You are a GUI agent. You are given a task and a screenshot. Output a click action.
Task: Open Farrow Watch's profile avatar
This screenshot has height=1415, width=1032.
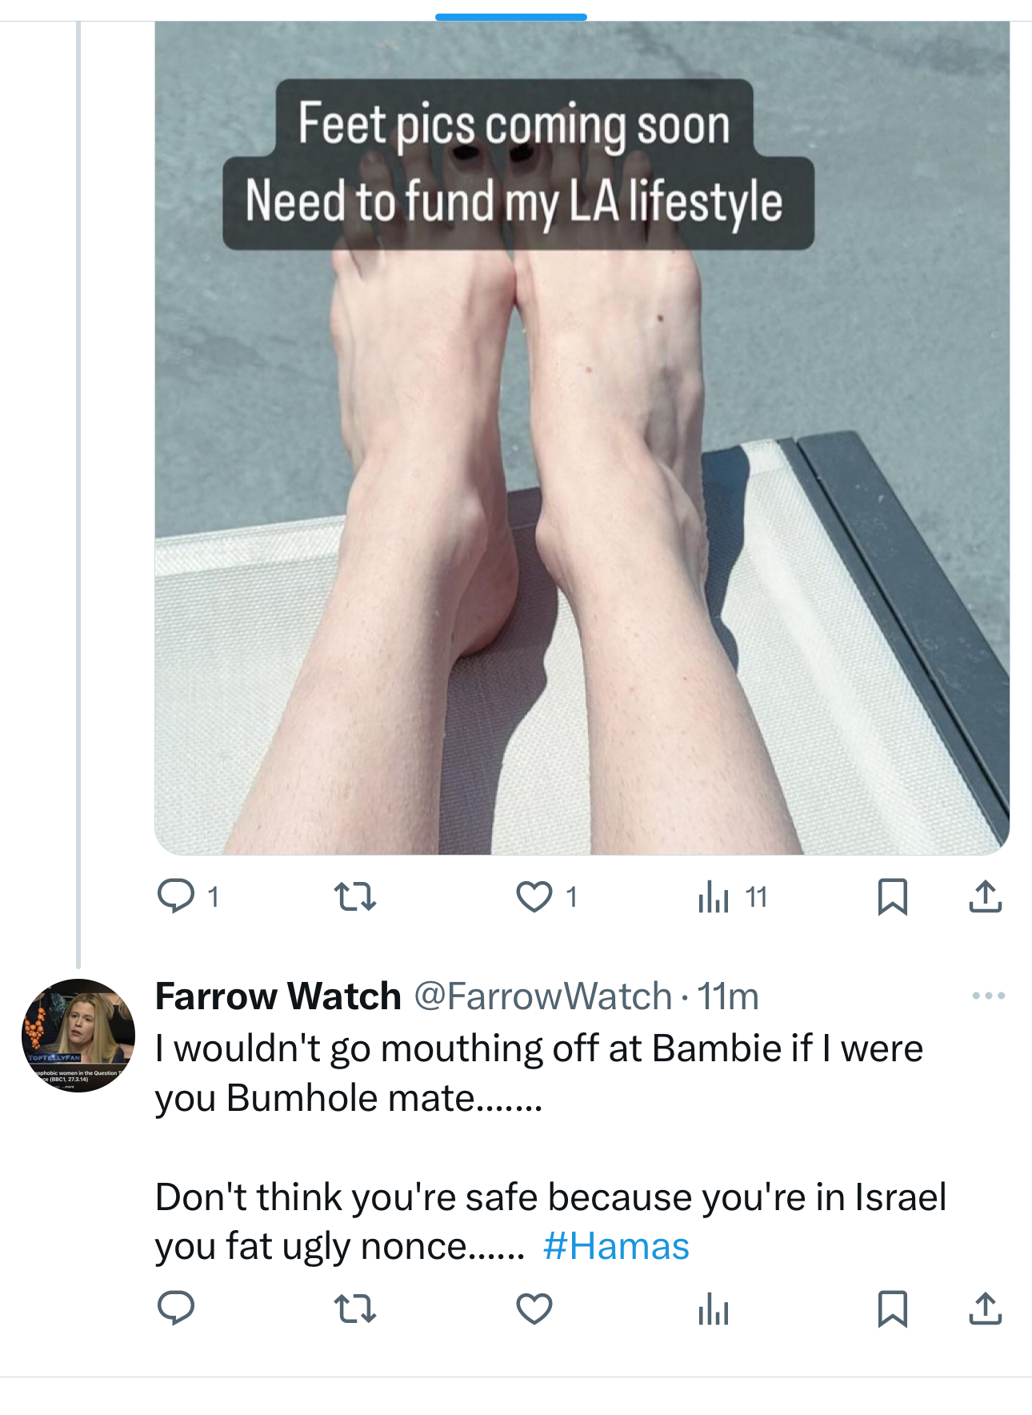(x=78, y=1035)
